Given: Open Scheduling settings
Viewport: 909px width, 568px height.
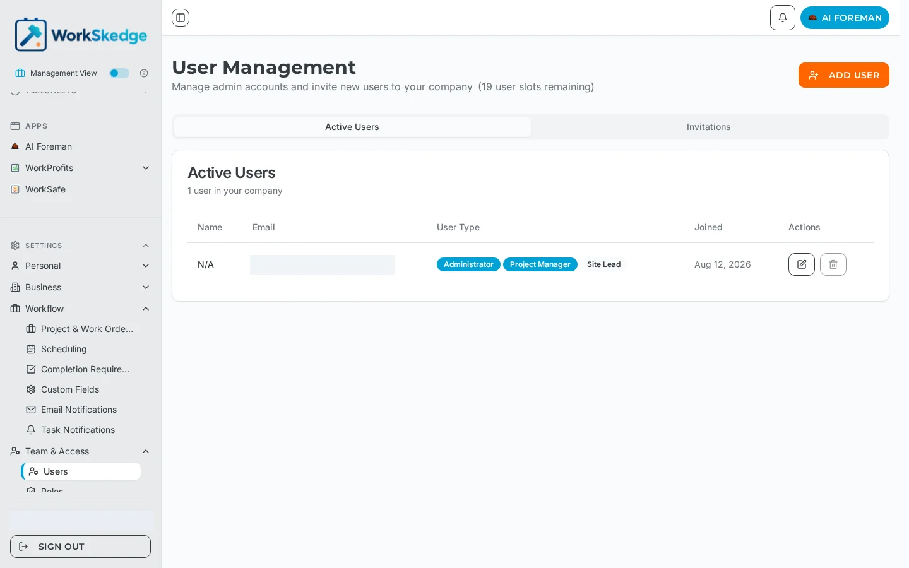Looking at the screenshot, I should (81, 349).
